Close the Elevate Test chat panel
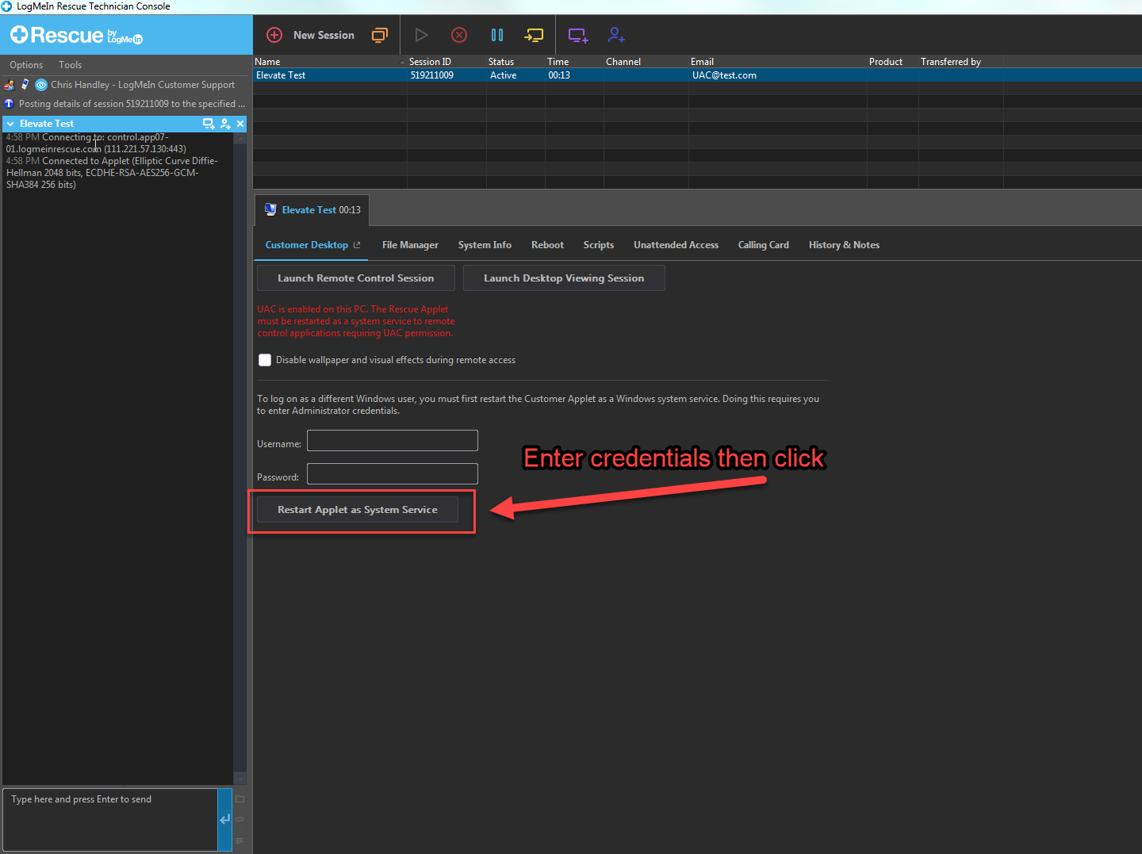The width and height of the screenshot is (1142, 854). tap(240, 124)
